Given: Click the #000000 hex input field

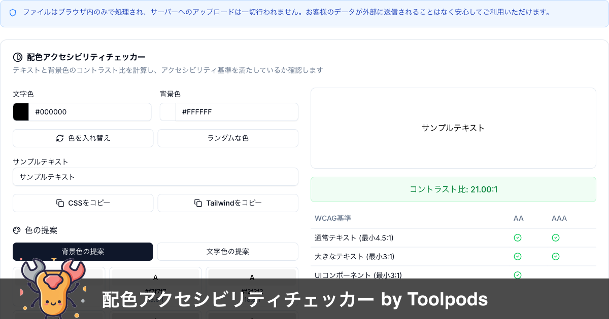Looking at the screenshot, I should click(x=90, y=111).
